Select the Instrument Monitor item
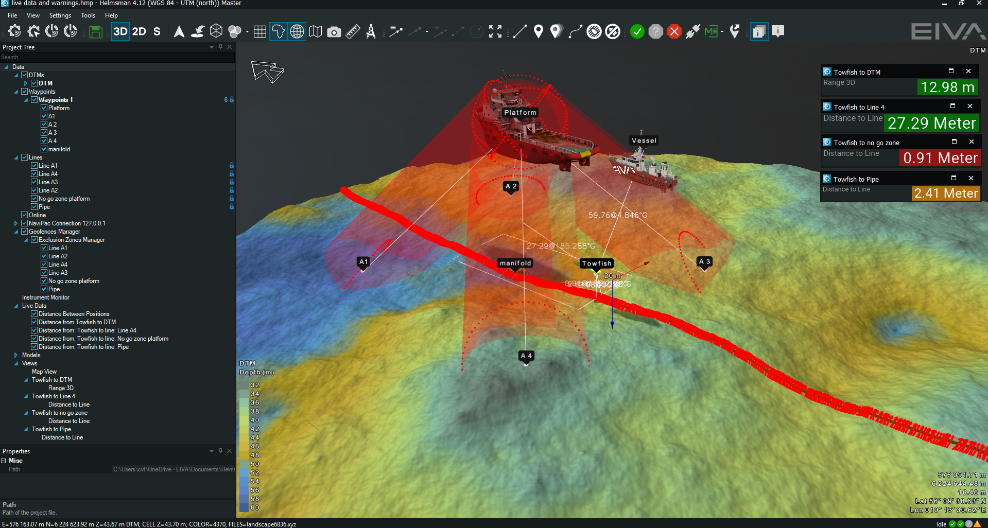The width and height of the screenshot is (988, 528). [x=46, y=297]
